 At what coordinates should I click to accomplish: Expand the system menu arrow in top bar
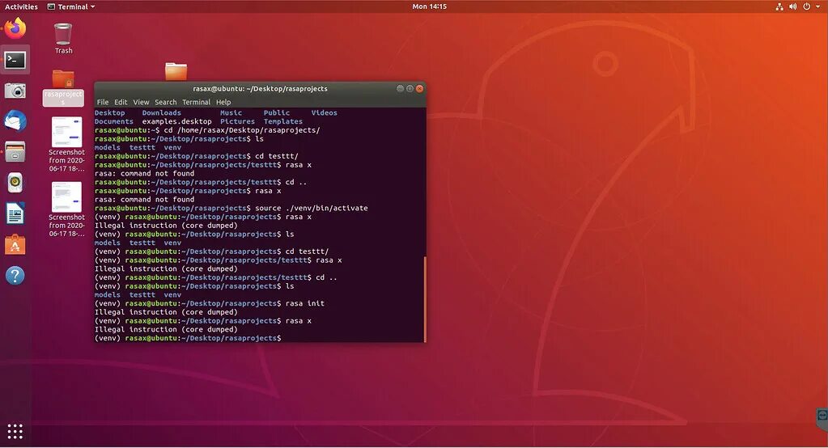point(818,6)
